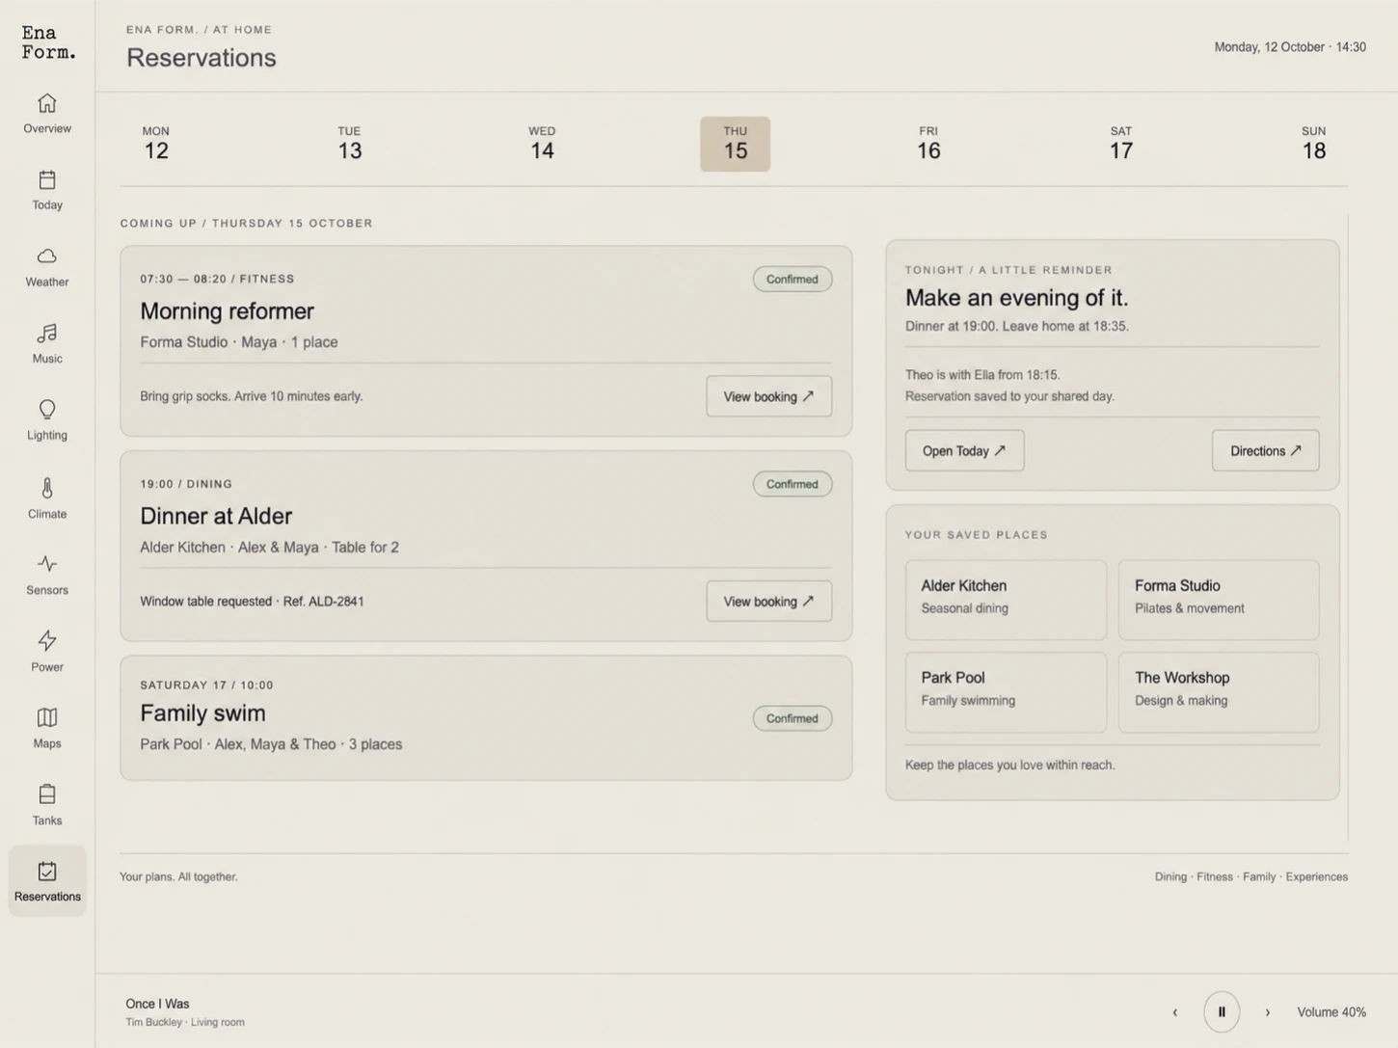This screenshot has width=1398, height=1048.
Task: Select Sunday 18 in week strip
Action: 1313,144
